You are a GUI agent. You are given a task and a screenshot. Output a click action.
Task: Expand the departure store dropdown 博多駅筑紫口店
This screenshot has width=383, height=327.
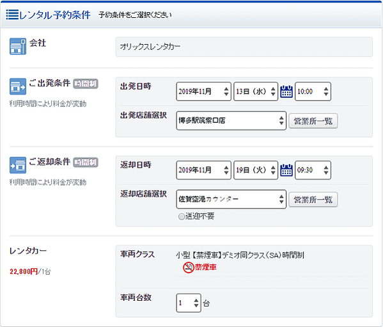(x=231, y=121)
